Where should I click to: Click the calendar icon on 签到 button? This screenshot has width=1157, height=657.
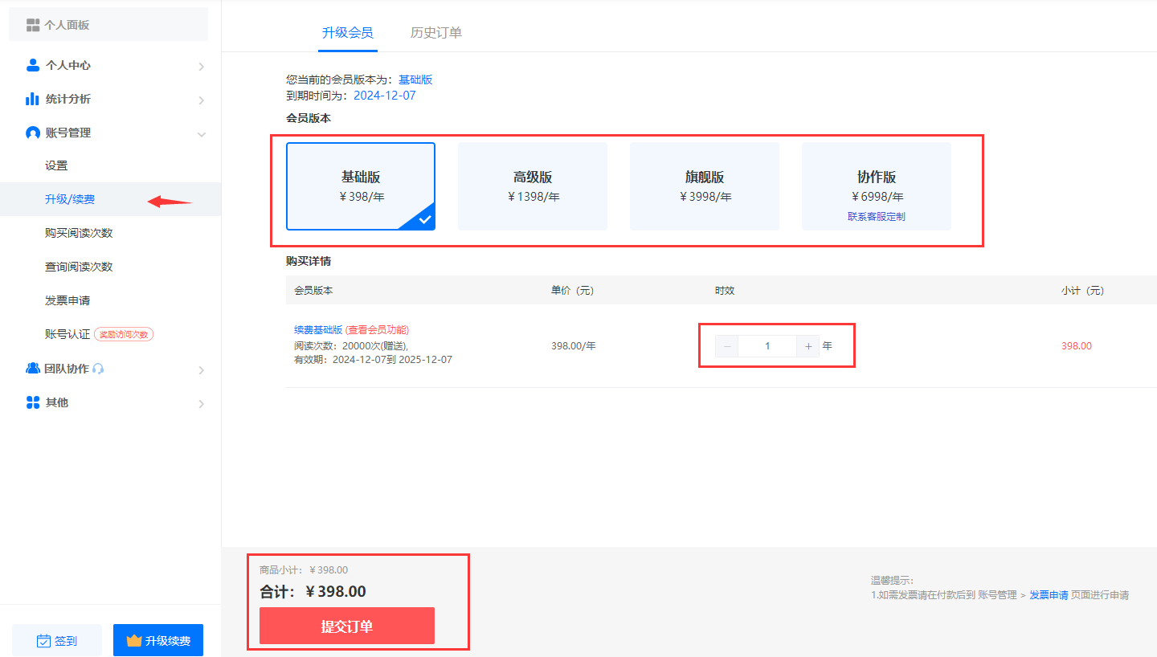point(44,641)
